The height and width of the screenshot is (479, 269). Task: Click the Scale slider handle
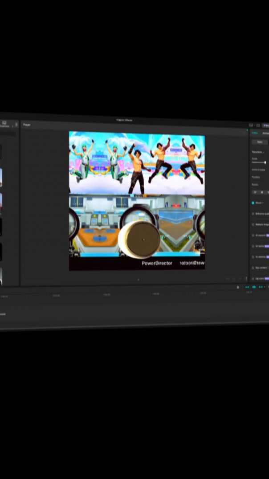click(x=265, y=162)
